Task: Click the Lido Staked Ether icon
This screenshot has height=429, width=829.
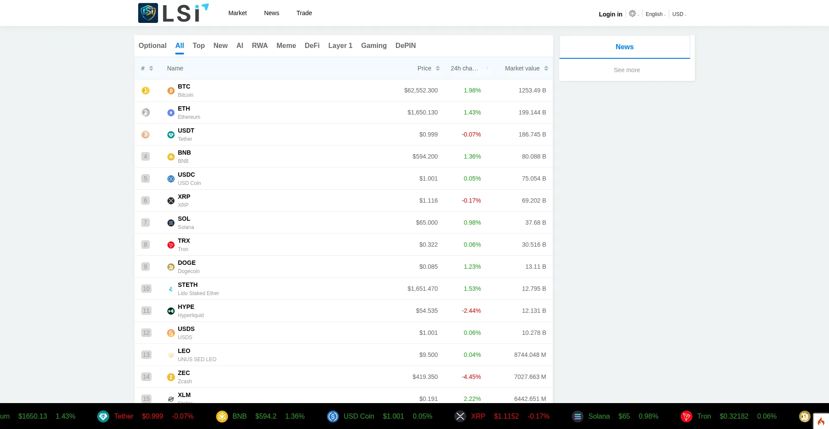Action: pos(171,289)
